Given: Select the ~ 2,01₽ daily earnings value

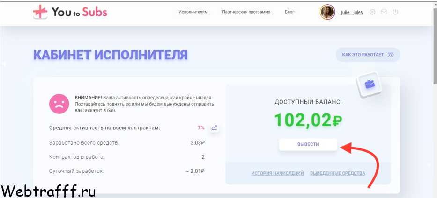Looking at the screenshot, I should [x=195, y=171].
